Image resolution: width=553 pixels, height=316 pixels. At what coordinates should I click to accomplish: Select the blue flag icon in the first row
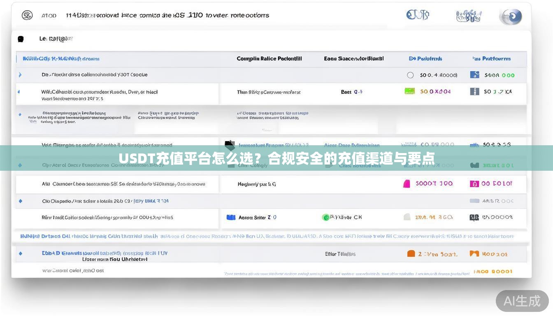(x=474, y=75)
